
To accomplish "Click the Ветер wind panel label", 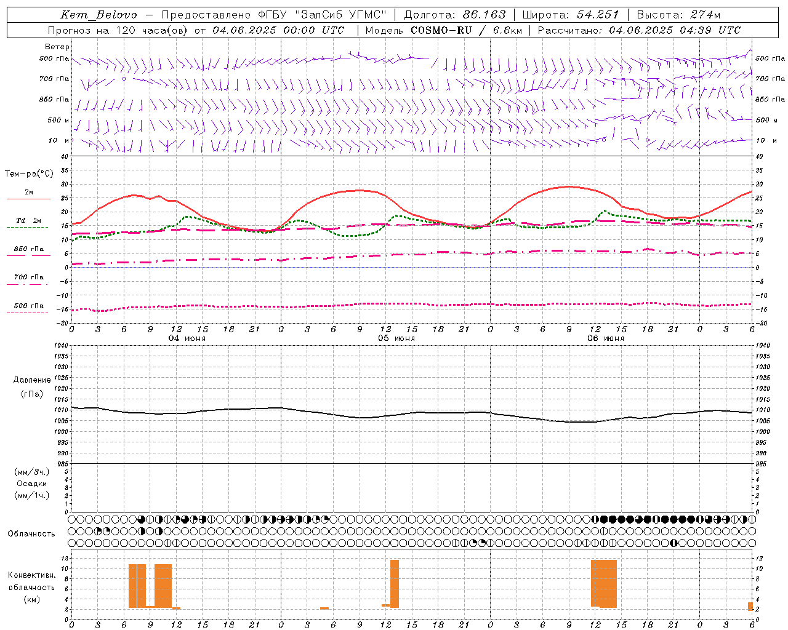I will point(57,47).
